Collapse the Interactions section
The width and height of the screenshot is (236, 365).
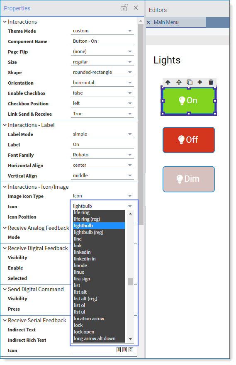[5, 22]
